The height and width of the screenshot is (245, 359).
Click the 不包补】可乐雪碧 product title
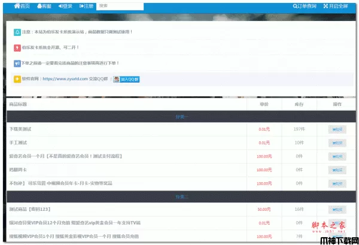pos(60,183)
